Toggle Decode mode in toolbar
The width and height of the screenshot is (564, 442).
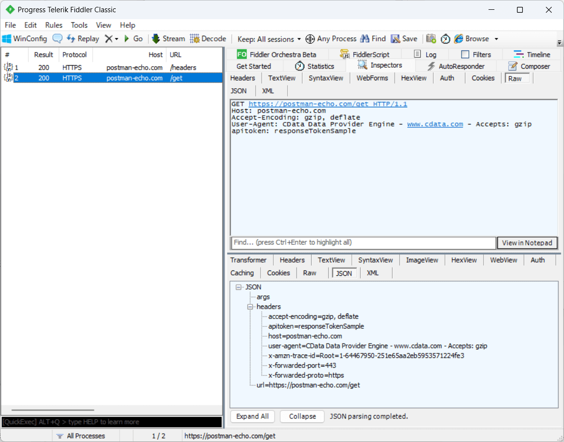pos(208,39)
